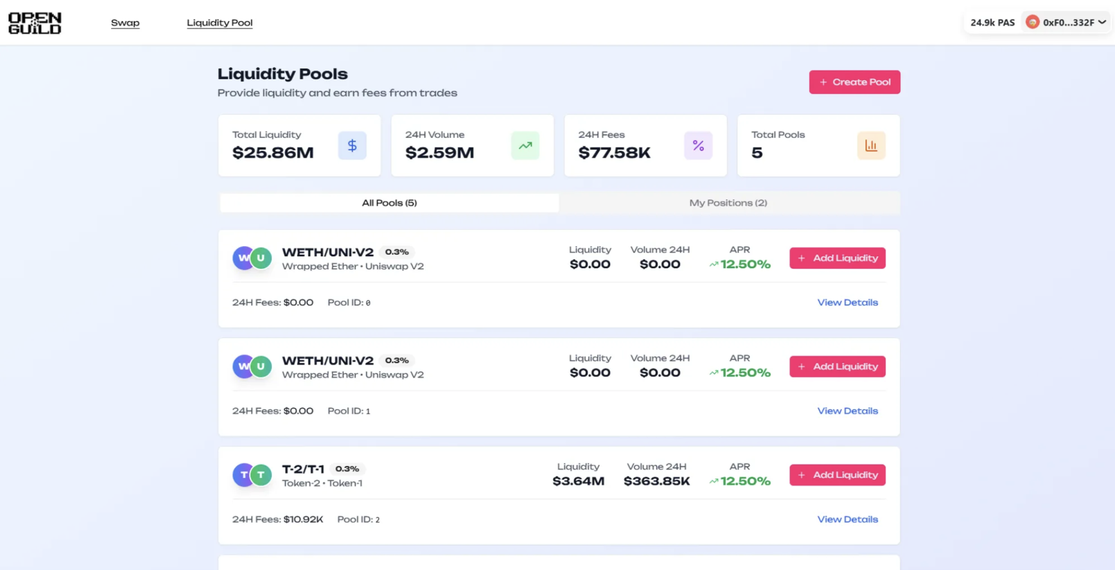Add liquidity to the T-2/T-1 pool
1115x570 pixels.
tap(837, 475)
